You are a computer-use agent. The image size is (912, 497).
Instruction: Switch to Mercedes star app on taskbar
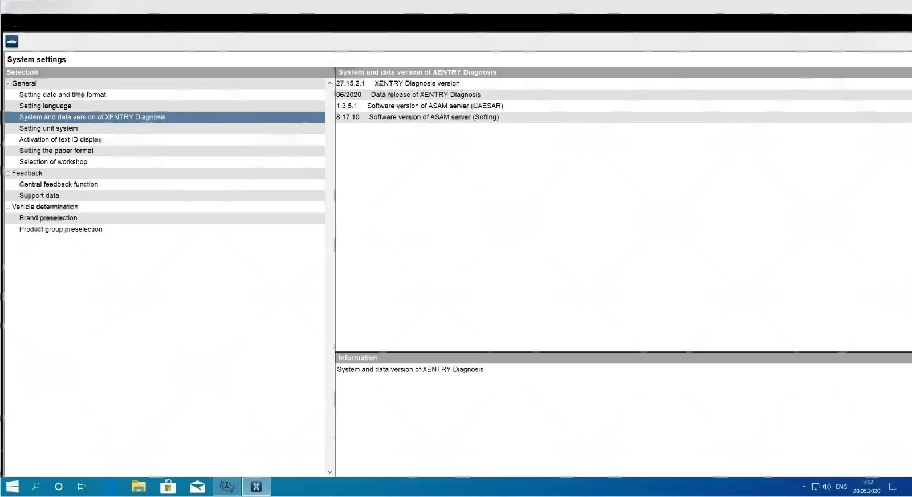coord(227,487)
